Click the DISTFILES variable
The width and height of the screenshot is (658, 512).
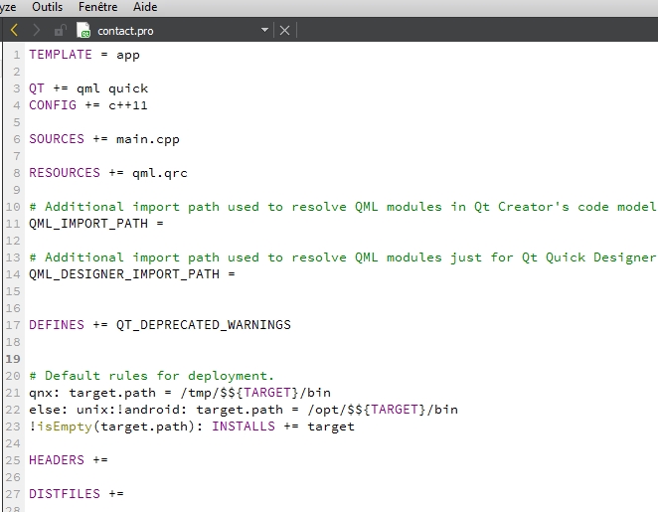click(x=65, y=494)
